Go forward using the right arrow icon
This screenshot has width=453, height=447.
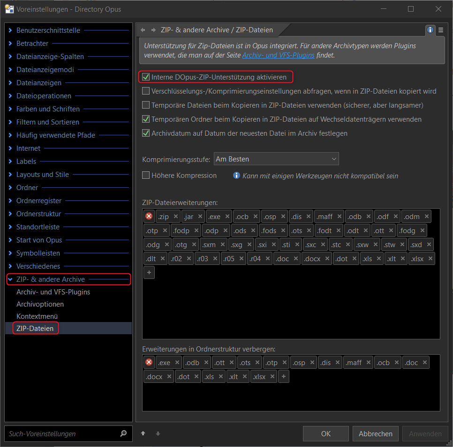tap(153, 30)
